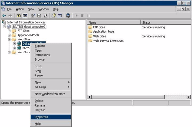Click the Pause item toolbar icon
The image size is (192, 127).
click(88, 16)
